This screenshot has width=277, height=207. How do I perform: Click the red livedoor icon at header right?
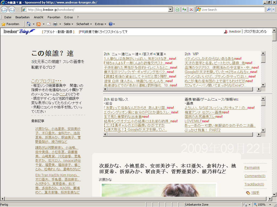click(226, 32)
